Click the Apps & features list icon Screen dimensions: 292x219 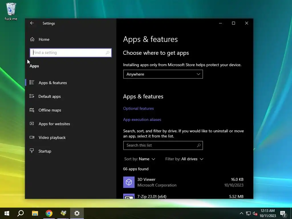(32, 82)
